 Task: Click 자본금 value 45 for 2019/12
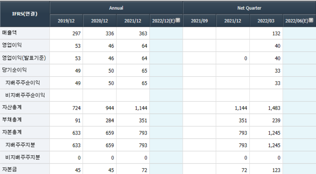[78, 170]
